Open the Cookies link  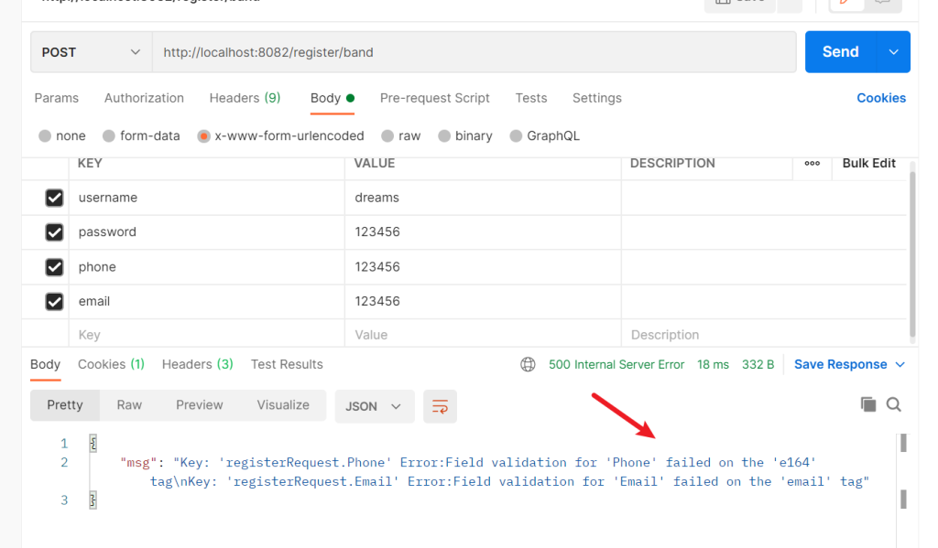pyautogui.click(x=880, y=98)
